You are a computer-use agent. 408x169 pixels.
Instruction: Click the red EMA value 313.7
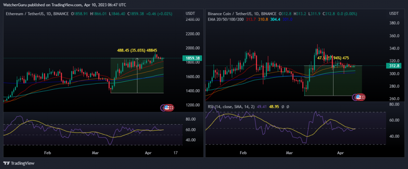(251, 19)
